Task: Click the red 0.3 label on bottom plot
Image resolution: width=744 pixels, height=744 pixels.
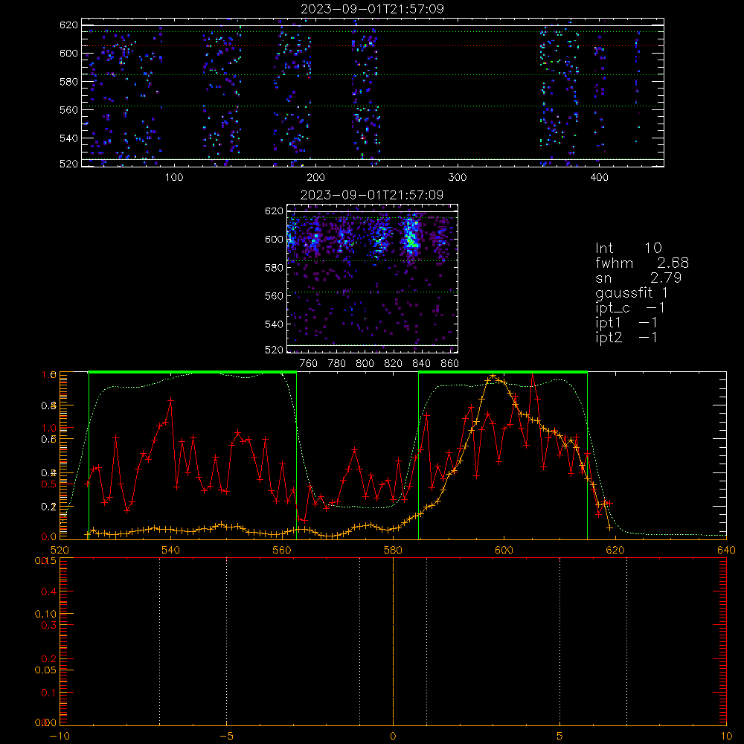Action: [49, 626]
